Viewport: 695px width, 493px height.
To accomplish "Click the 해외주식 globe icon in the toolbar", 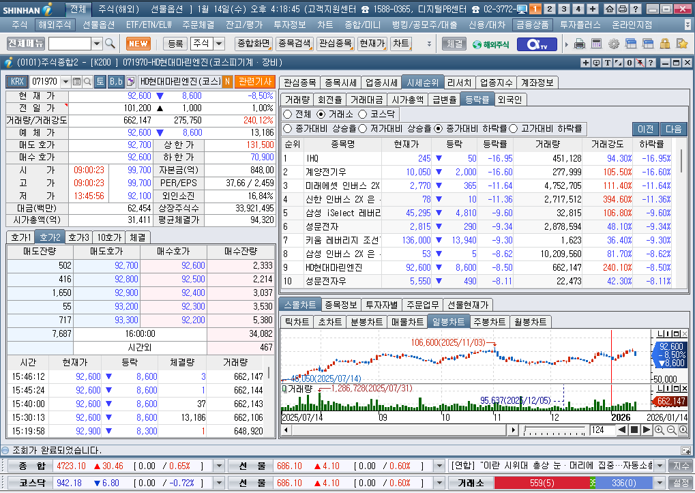I will 490,44.
